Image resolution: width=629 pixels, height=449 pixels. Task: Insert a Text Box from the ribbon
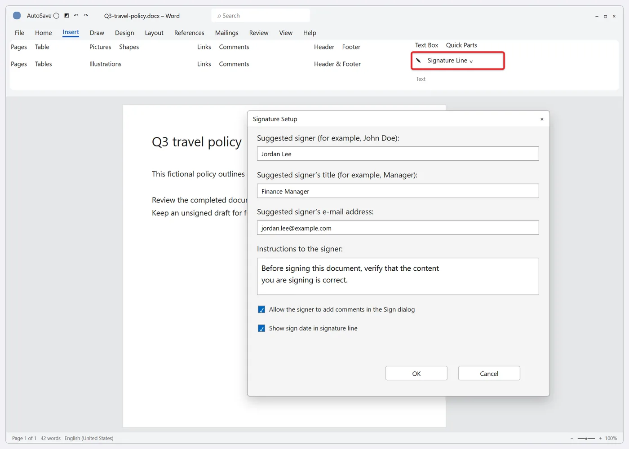426,45
